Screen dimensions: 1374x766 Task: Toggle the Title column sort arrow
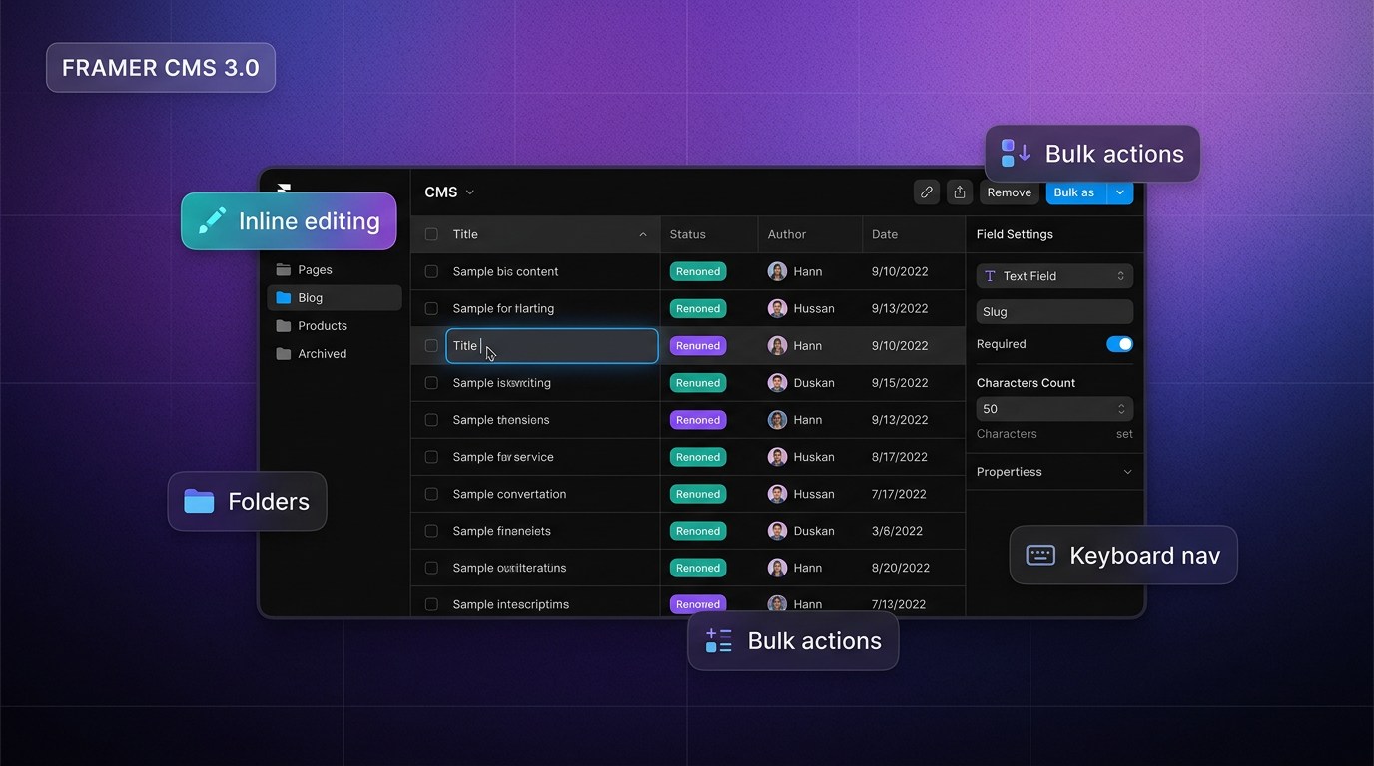point(643,235)
